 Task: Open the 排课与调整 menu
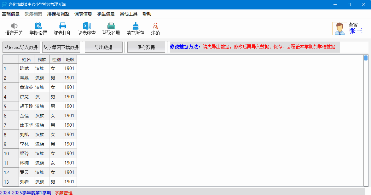point(58,14)
